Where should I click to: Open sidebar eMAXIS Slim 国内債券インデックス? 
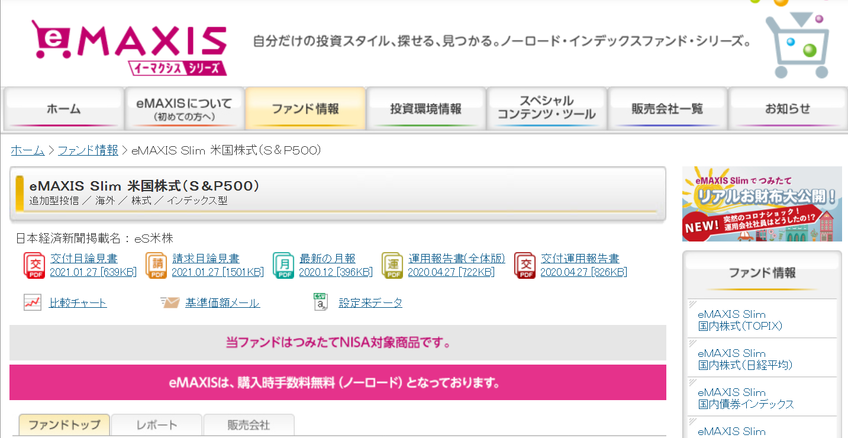(746, 398)
